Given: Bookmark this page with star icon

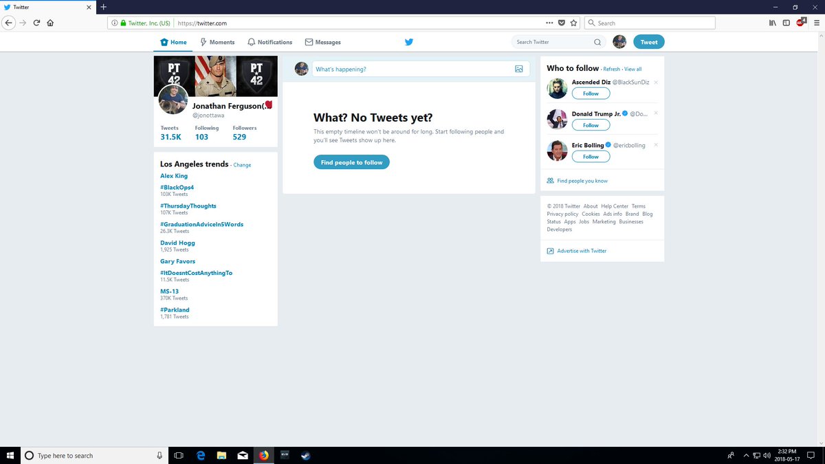Looking at the screenshot, I should (x=573, y=23).
